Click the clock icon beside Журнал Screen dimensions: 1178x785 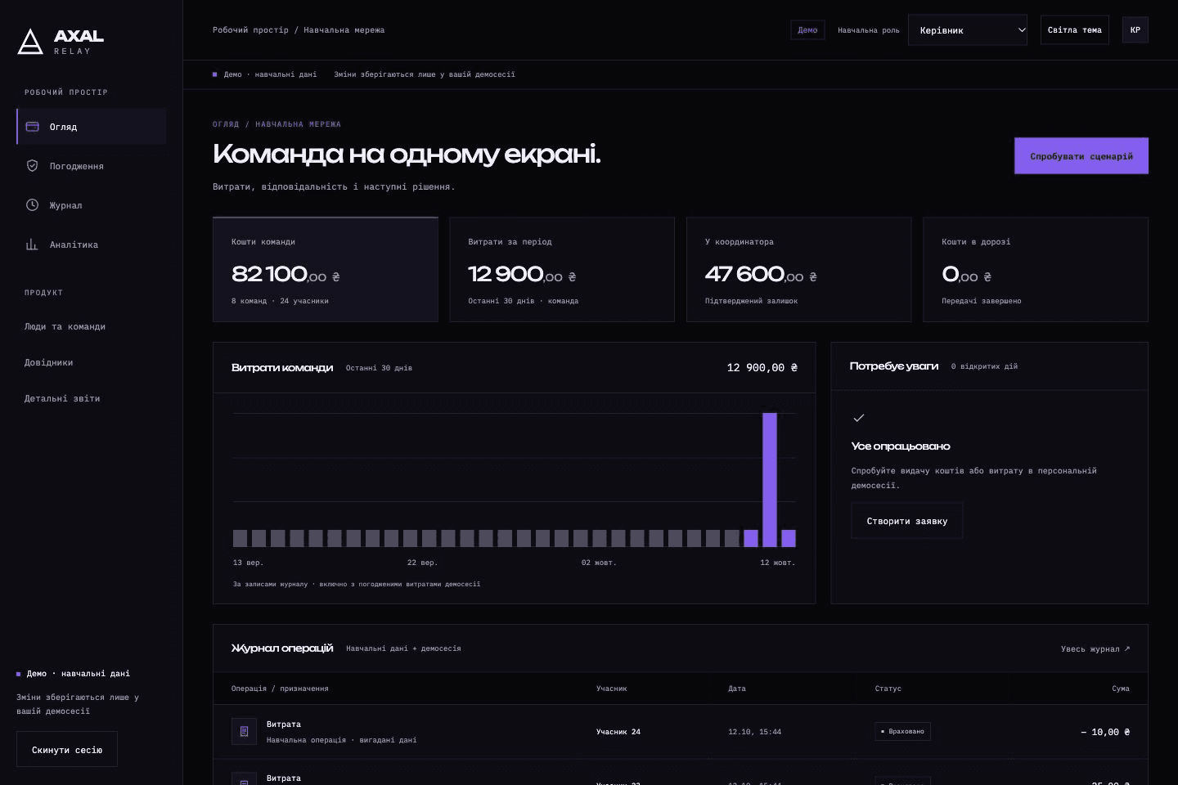pyautogui.click(x=33, y=205)
